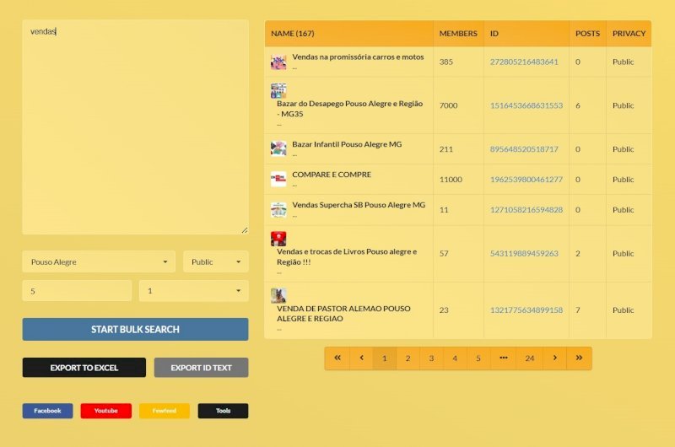Click Bazar do Desapego group thumbnail icon
This screenshot has height=447, width=675.
[278, 90]
